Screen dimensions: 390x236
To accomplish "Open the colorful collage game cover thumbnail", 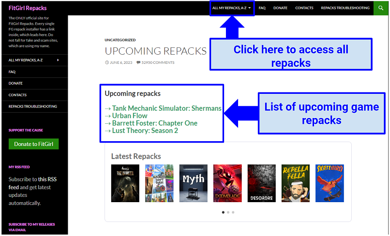I will [159, 183].
